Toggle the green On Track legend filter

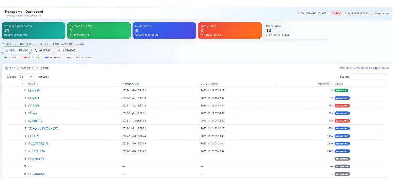[11, 58]
